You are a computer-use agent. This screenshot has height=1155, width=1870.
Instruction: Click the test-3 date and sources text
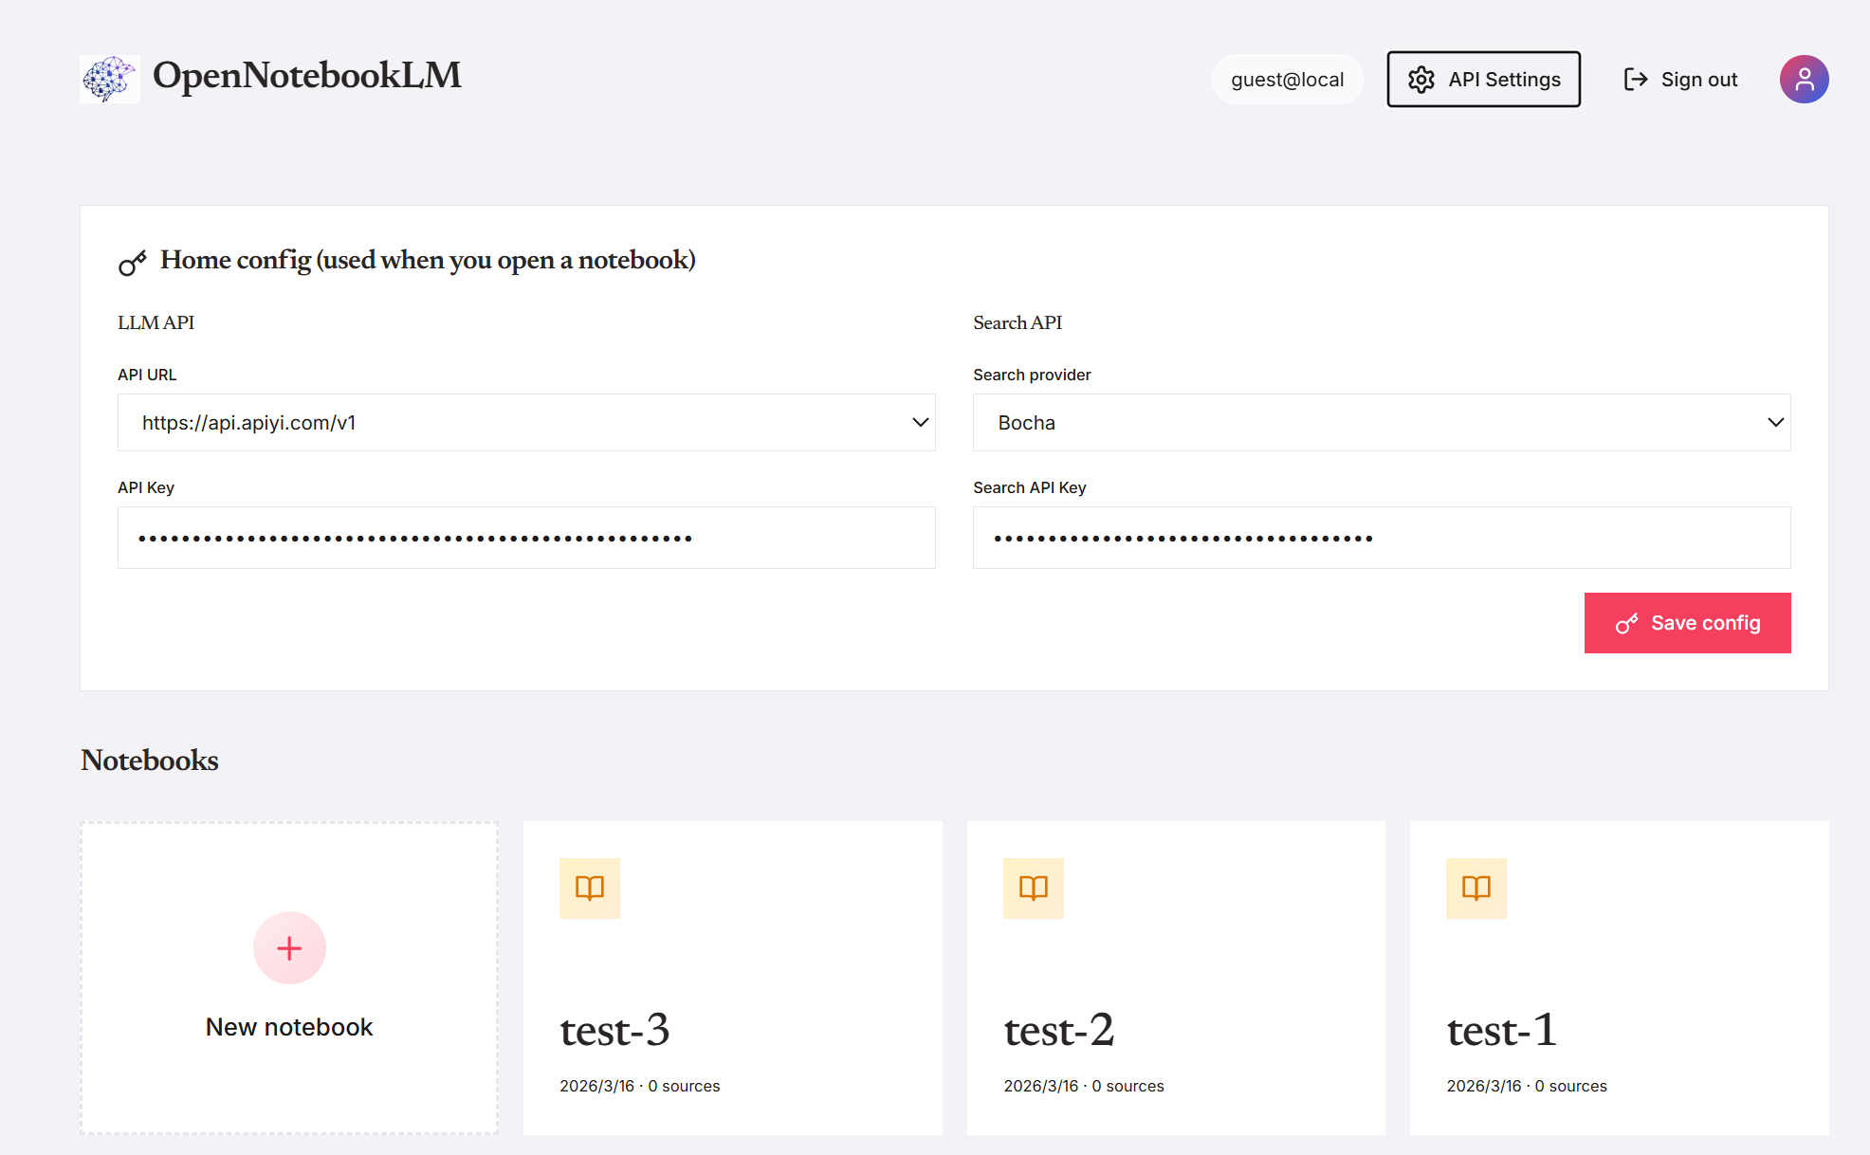click(640, 1086)
